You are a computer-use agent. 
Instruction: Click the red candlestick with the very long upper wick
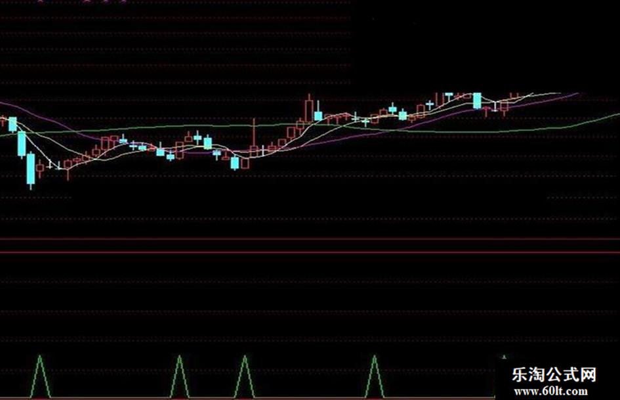pyautogui.click(x=254, y=139)
